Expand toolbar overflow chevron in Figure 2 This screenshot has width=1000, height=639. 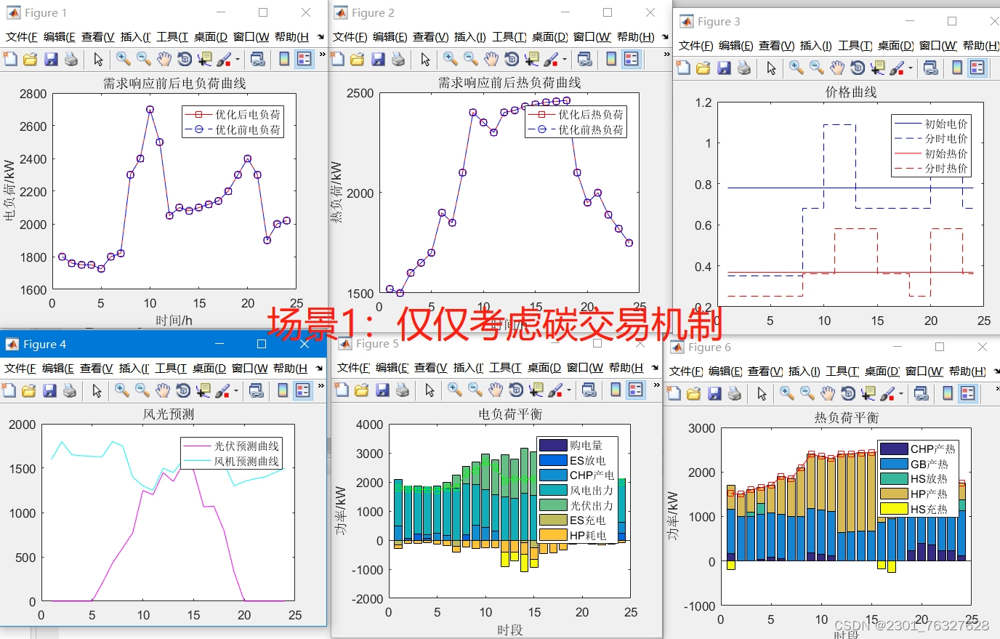tap(666, 55)
